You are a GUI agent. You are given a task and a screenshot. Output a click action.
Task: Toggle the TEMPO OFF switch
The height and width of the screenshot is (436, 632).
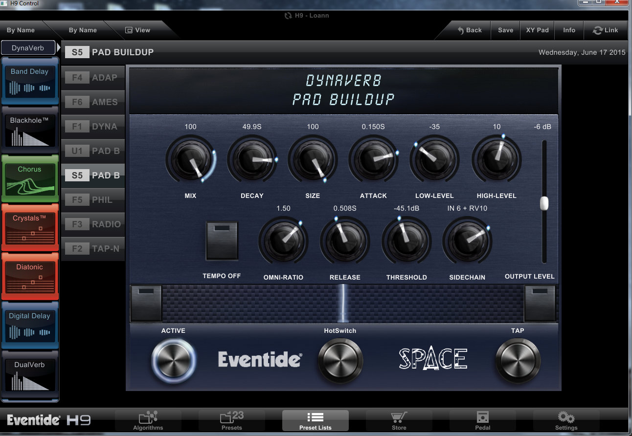click(222, 240)
